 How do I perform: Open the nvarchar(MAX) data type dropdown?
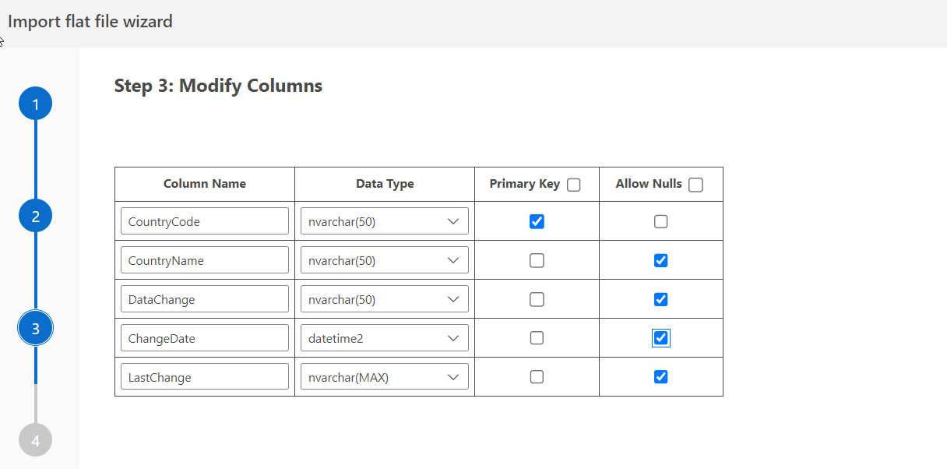pyautogui.click(x=385, y=377)
